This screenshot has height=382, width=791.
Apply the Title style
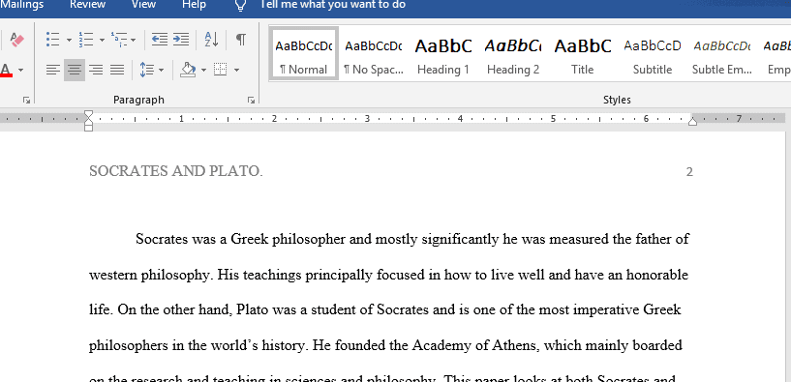[x=583, y=53]
